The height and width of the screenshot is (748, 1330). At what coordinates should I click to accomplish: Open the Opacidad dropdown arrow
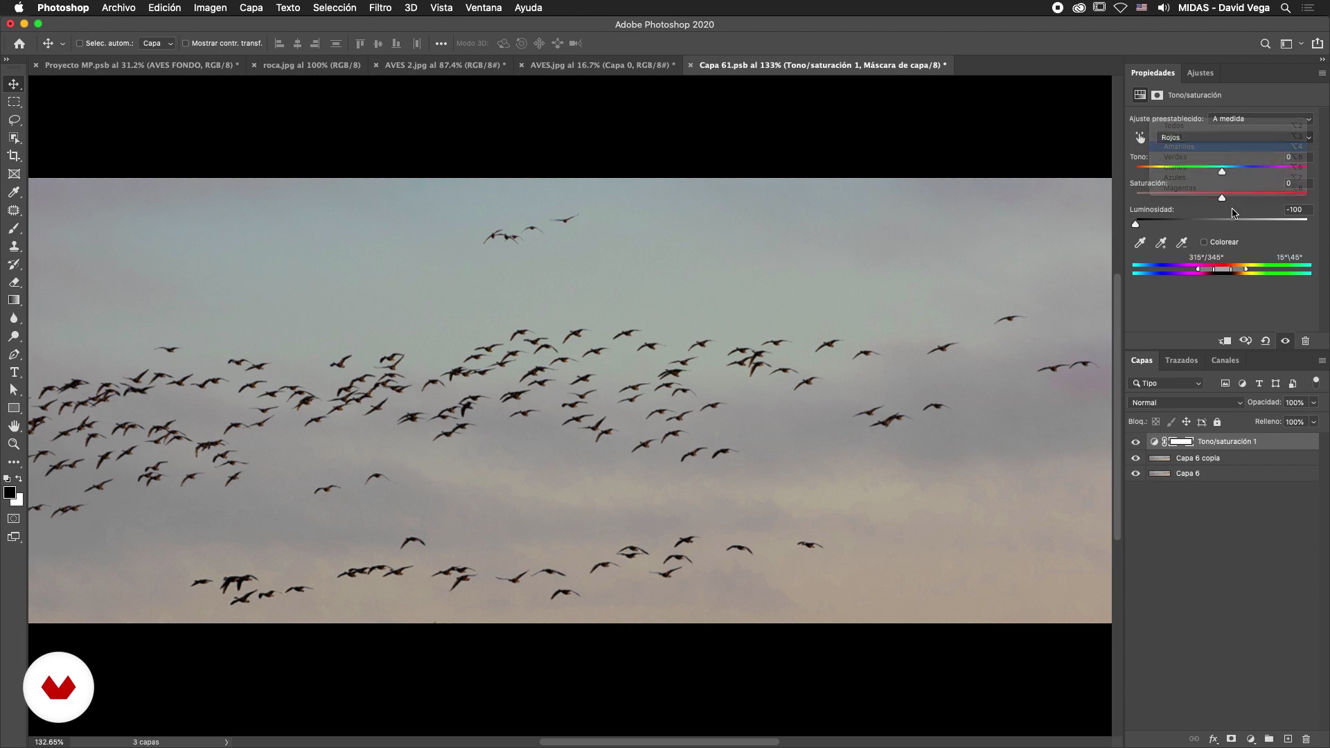(1313, 402)
